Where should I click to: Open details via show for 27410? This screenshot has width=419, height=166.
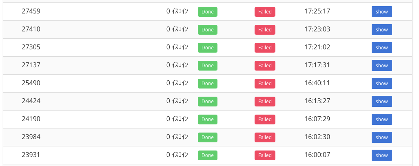click(x=381, y=30)
